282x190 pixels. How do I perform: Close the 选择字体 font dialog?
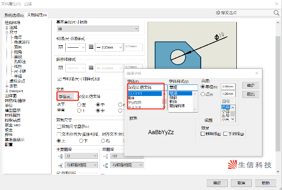coord(257,73)
